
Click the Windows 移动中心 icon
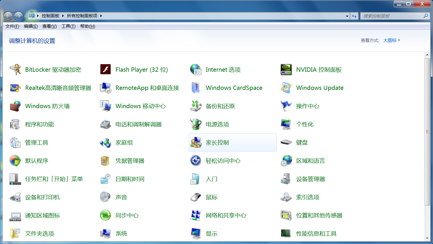coord(105,106)
